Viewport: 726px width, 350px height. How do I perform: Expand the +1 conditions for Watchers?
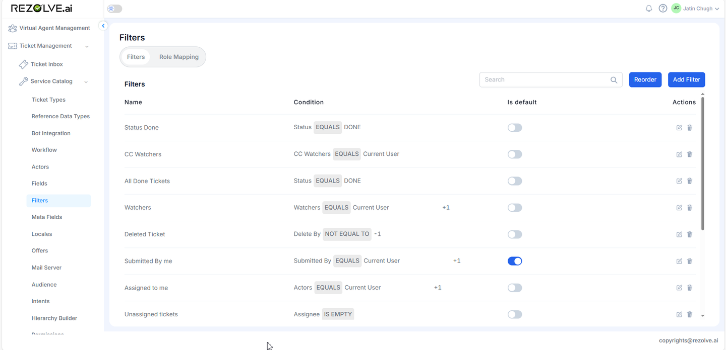446,208
